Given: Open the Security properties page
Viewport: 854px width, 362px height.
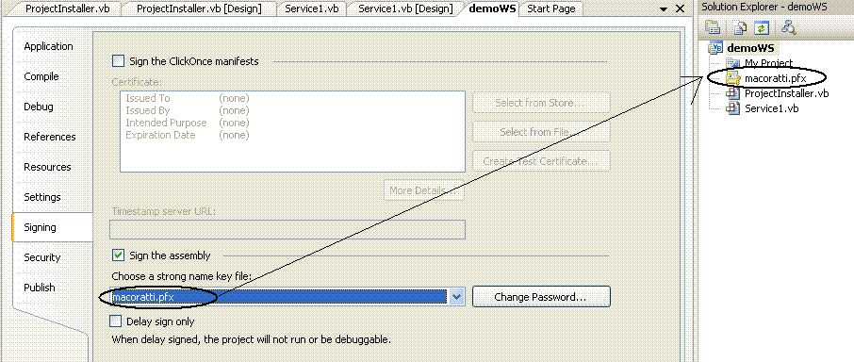Looking at the screenshot, I should tap(41, 257).
